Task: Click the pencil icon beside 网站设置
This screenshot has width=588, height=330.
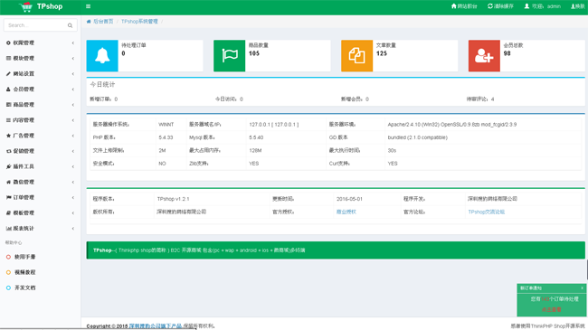Action: click(8, 74)
